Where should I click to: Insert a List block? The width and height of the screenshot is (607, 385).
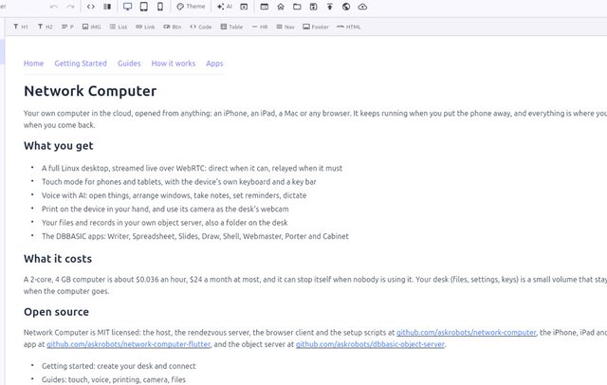(119, 27)
